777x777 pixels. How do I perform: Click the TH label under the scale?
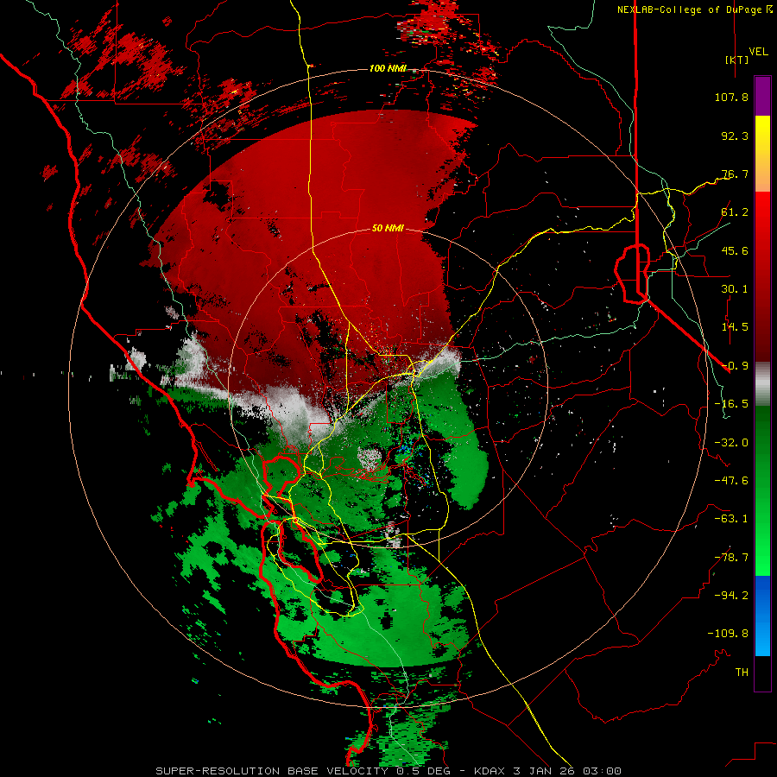coord(742,673)
